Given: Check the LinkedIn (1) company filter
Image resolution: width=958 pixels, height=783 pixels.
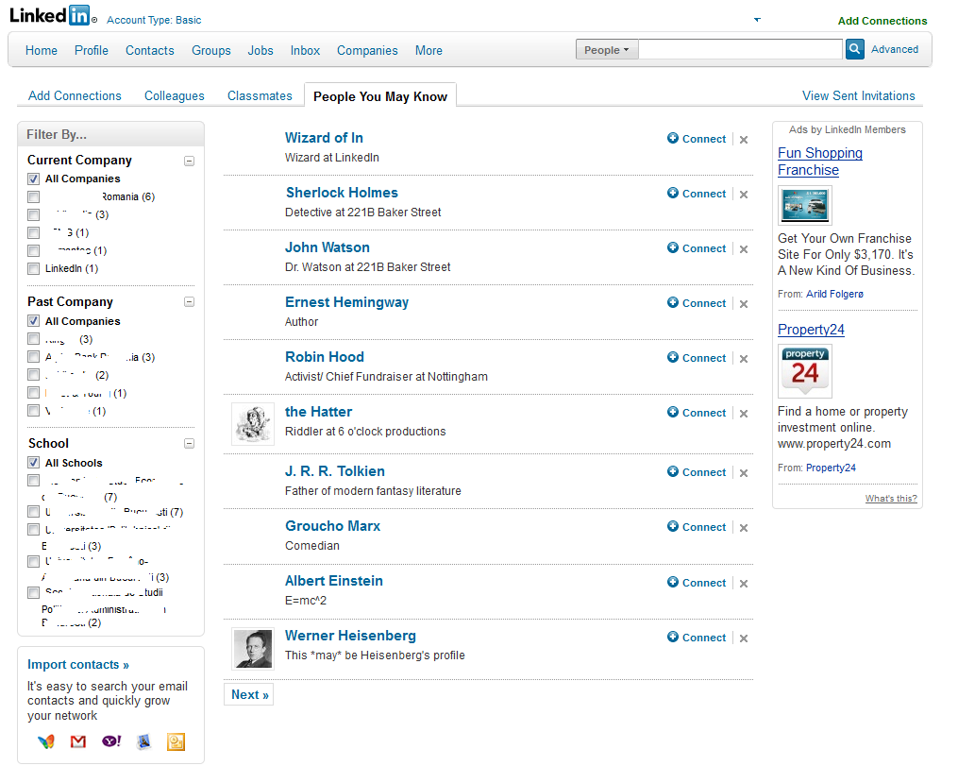Looking at the screenshot, I should tap(34, 268).
